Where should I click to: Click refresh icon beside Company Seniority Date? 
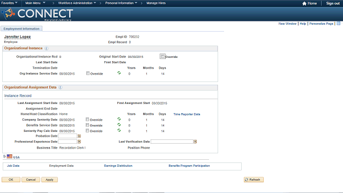[x=119, y=119]
